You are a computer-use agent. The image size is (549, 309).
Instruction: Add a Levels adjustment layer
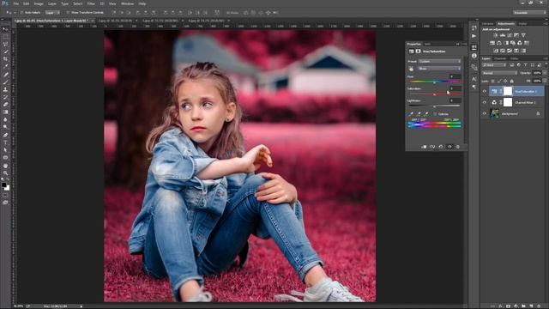tap(503, 35)
